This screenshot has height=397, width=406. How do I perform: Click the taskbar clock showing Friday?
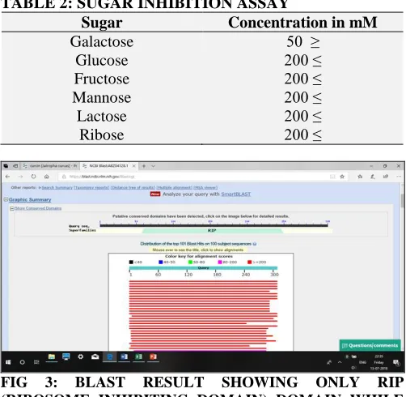pyautogui.click(x=379, y=362)
